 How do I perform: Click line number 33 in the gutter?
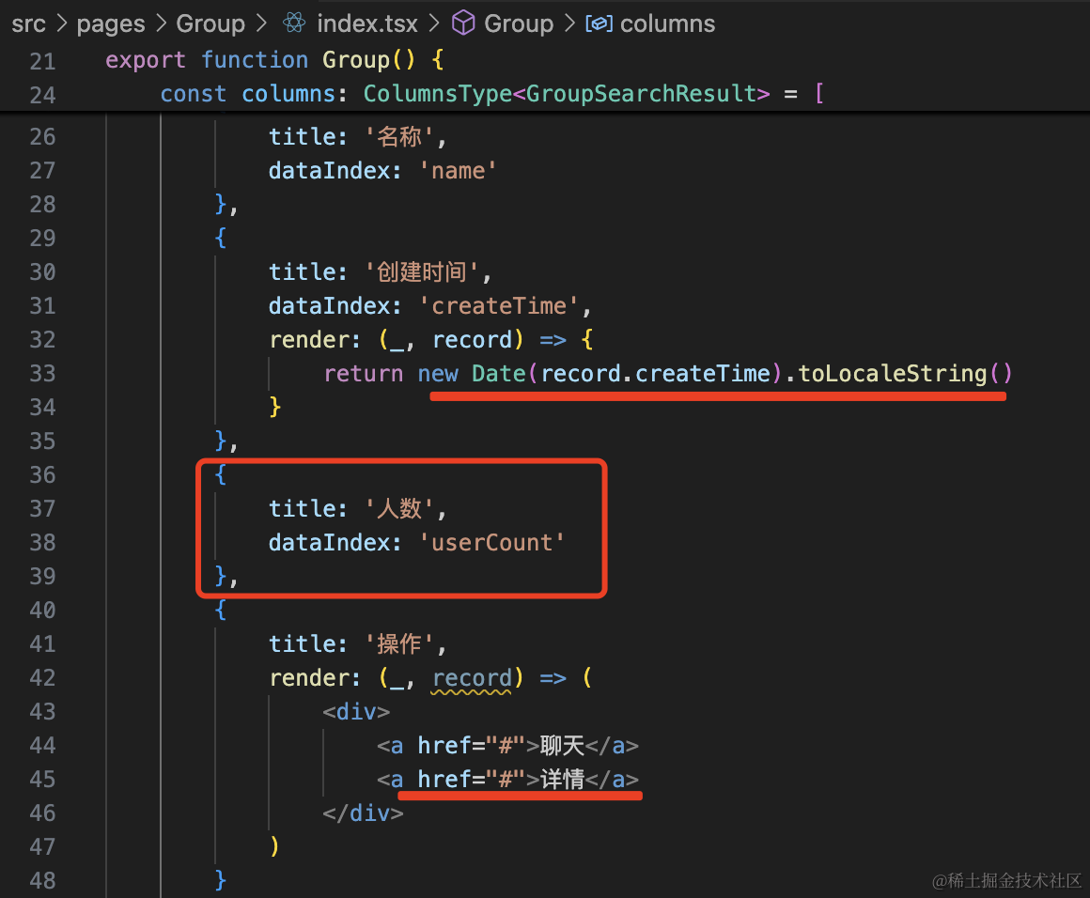click(42, 374)
